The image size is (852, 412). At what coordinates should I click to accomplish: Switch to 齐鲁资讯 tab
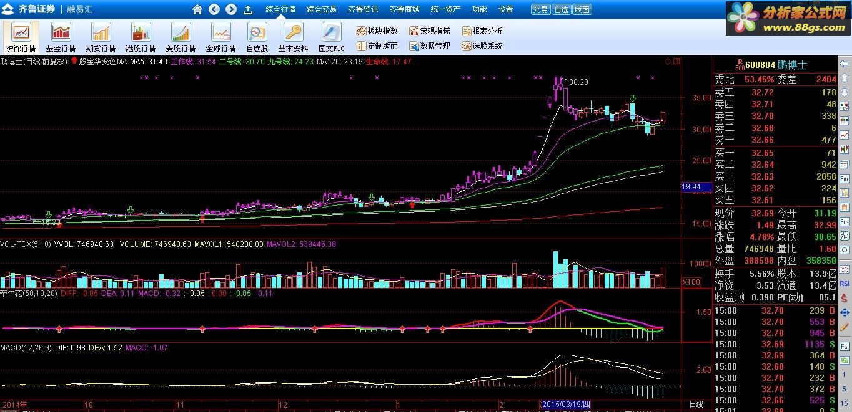point(363,9)
